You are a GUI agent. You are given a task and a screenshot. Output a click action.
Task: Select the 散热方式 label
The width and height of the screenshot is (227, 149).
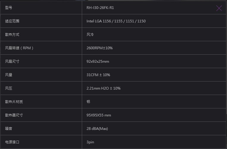point(12,35)
